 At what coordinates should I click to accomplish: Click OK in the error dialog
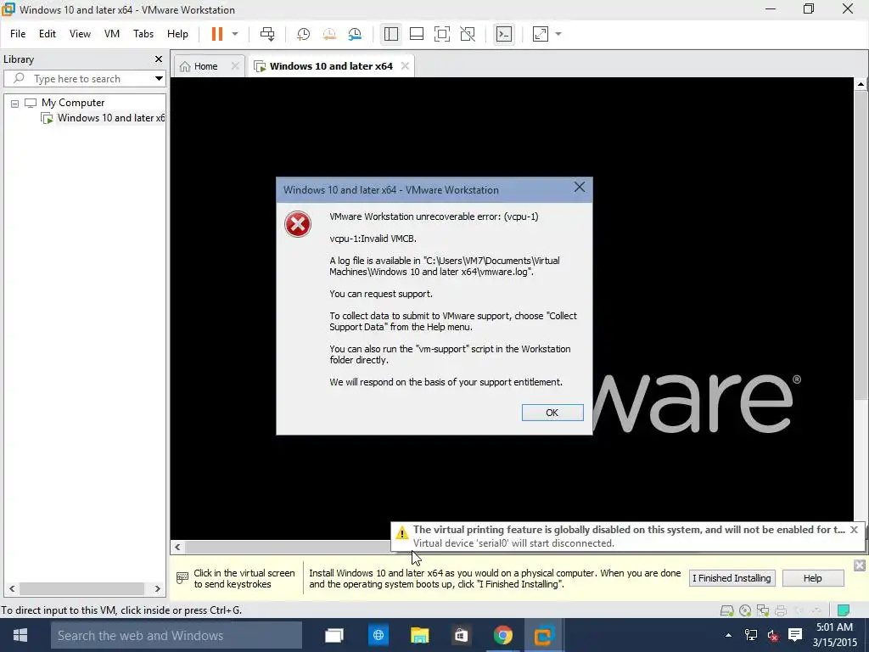[552, 413]
